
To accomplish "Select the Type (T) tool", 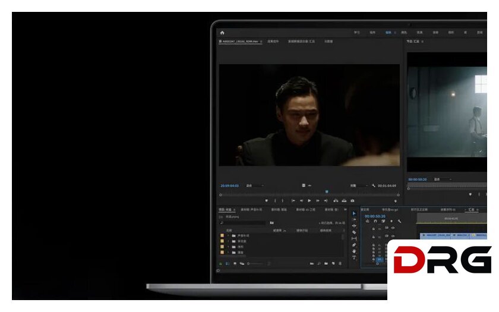I will [354, 257].
